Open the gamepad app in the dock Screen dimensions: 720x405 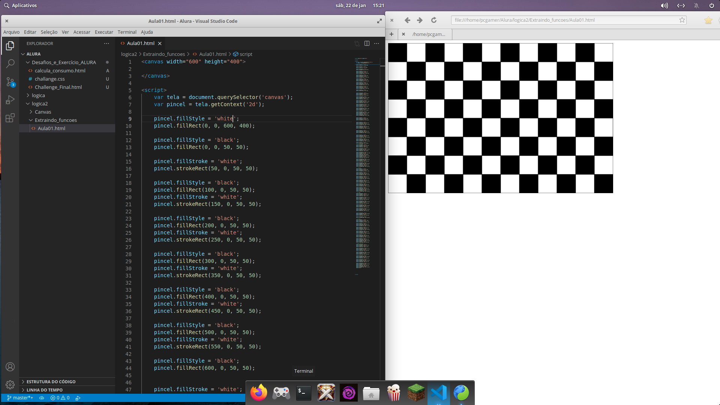click(x=281, y=393)
